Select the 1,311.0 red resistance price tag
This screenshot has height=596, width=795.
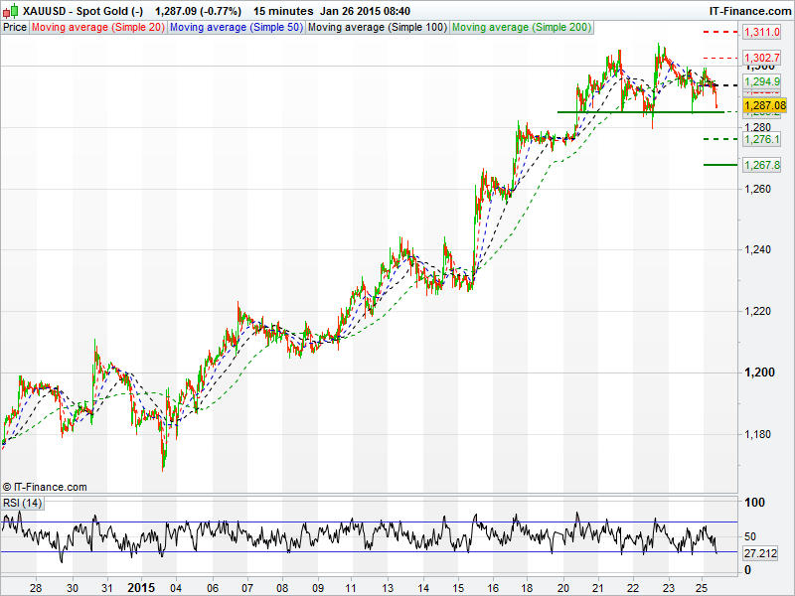tap(761, 33)
